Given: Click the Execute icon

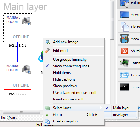Looking at the screenshot, I should click(124, 75).
